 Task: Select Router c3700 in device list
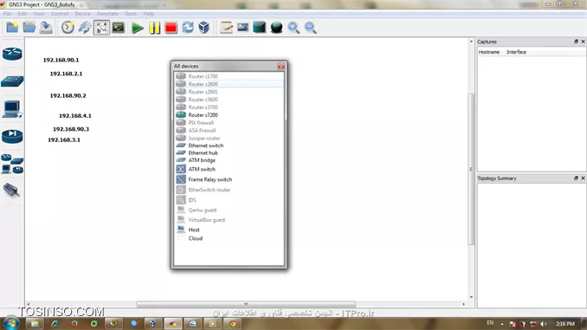229,107
